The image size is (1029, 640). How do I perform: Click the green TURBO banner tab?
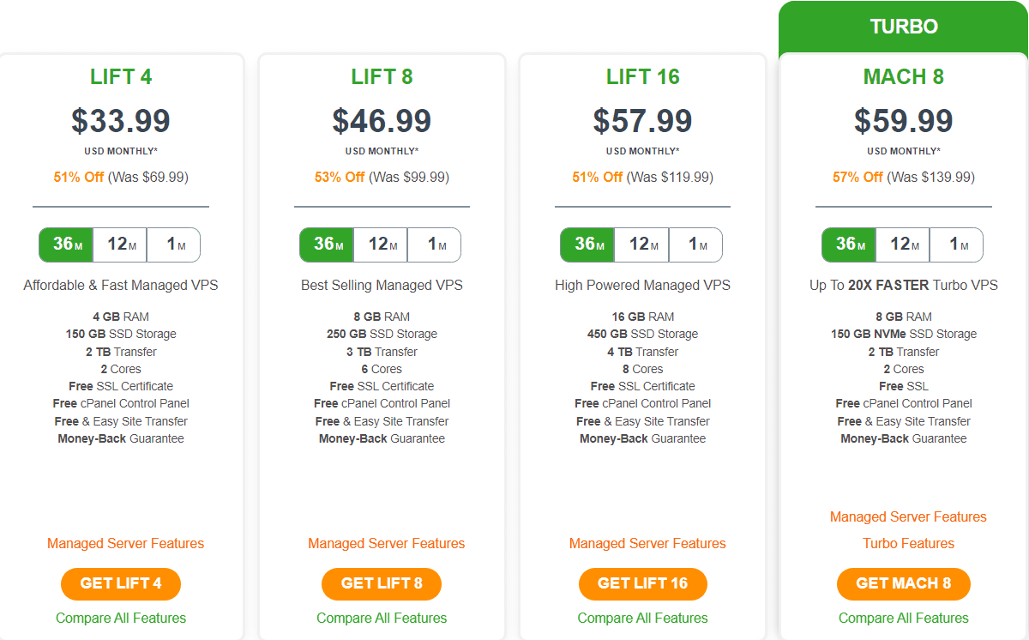(x=904, y=27)
